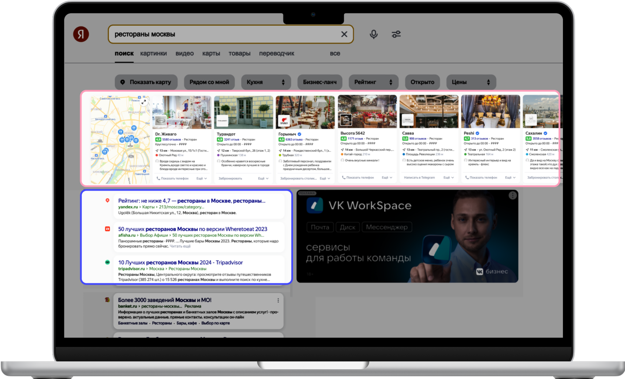Open the Савва restaurant photo
Viewport: 625px width, 379px height.
pyautogui.click(x=429, y=111)
